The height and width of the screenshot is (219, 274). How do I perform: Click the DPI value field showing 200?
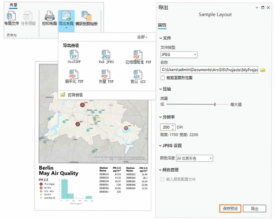166,127
